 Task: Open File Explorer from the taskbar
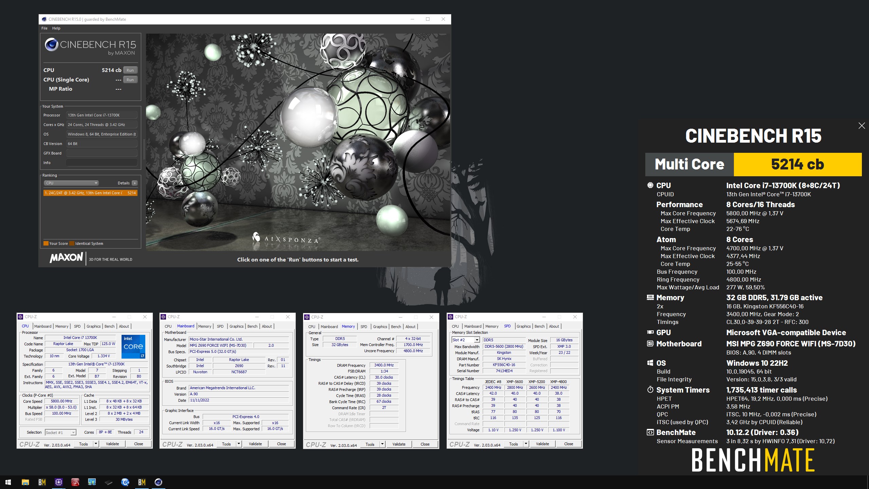point(25,482)
